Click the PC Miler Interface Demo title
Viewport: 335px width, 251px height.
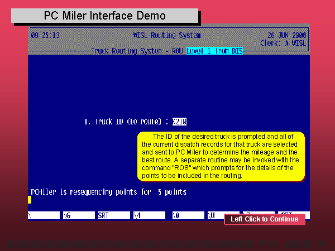[105, 16]
